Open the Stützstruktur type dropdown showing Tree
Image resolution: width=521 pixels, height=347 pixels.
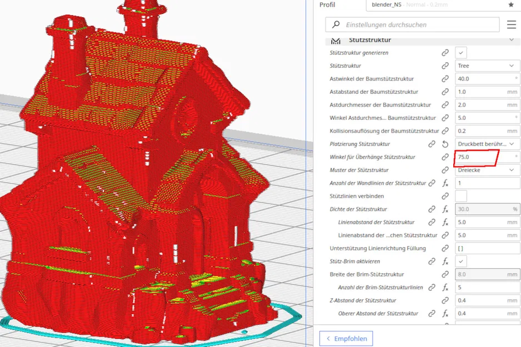(x=488, y=66)
